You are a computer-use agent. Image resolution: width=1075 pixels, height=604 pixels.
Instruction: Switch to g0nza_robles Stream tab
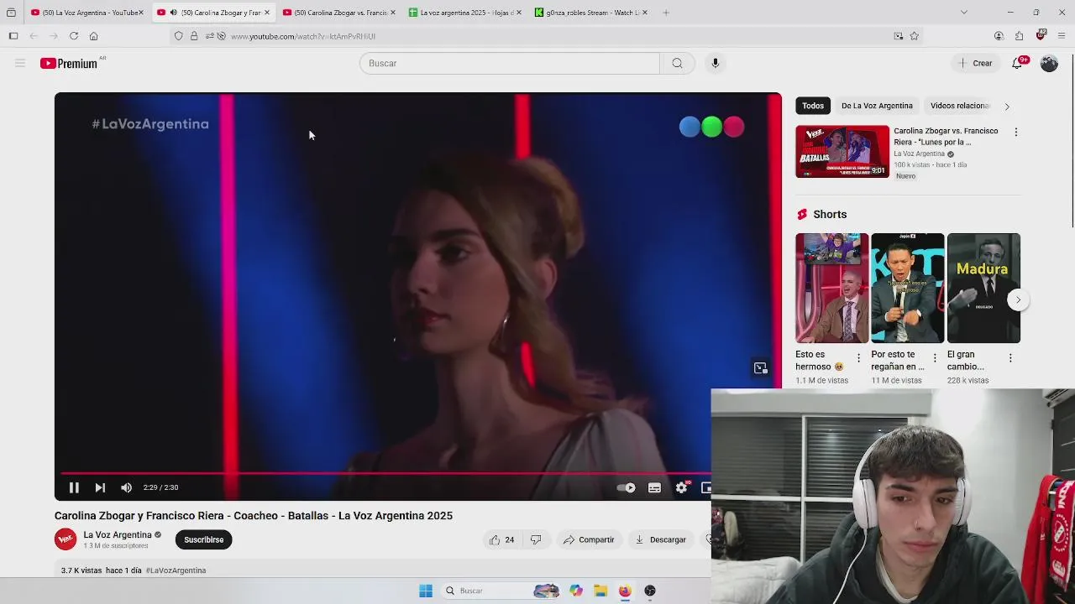591,13
